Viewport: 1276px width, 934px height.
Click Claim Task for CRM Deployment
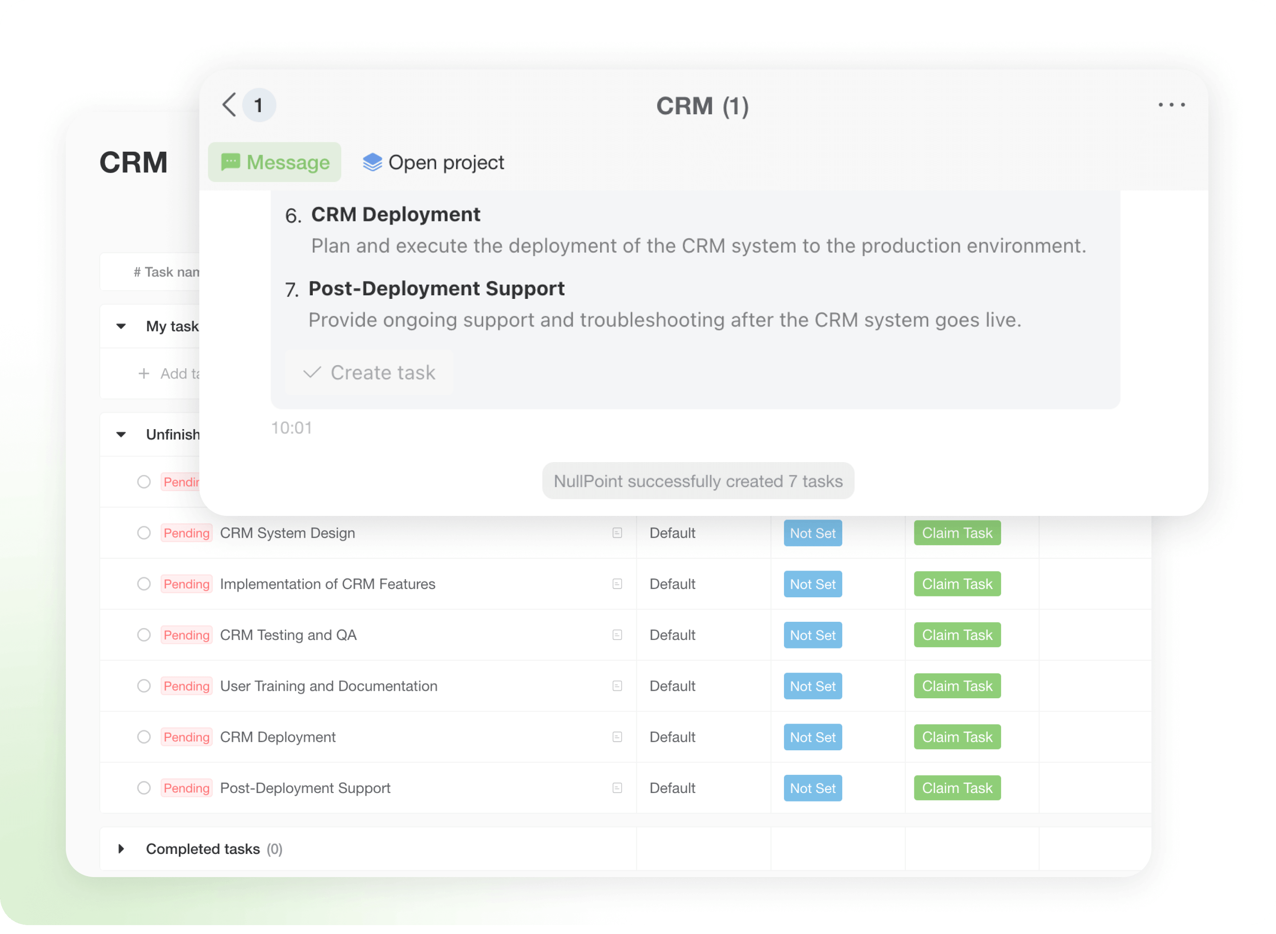click(x=957, y=737)
